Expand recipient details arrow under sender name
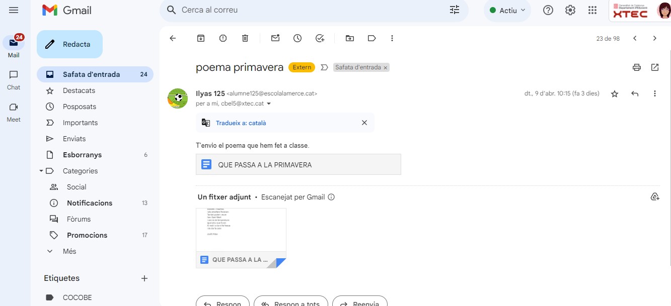671x306 pixels. (x=269, y=104)
